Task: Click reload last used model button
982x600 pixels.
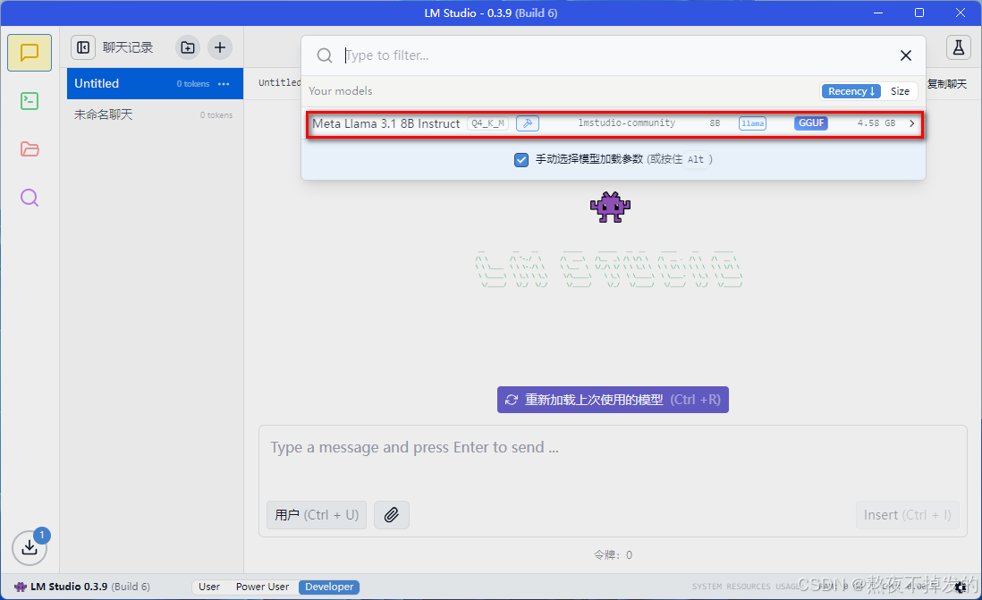Action: pos(613,400)
